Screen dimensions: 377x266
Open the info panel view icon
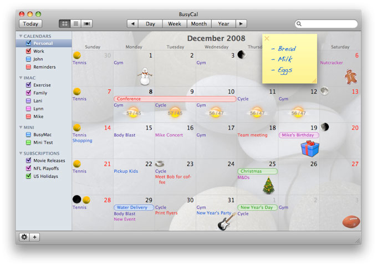(87, 23)
